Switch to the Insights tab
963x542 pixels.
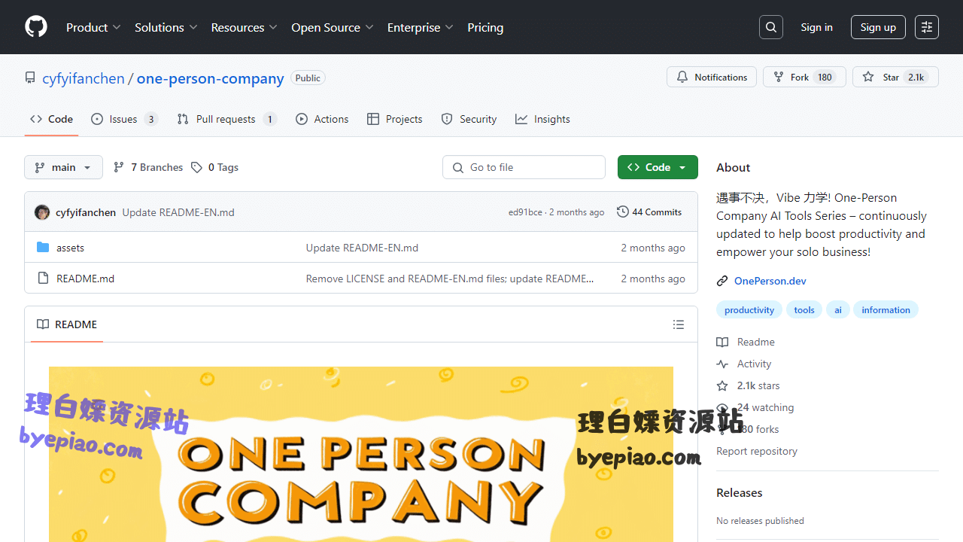[x=542, y=119]
